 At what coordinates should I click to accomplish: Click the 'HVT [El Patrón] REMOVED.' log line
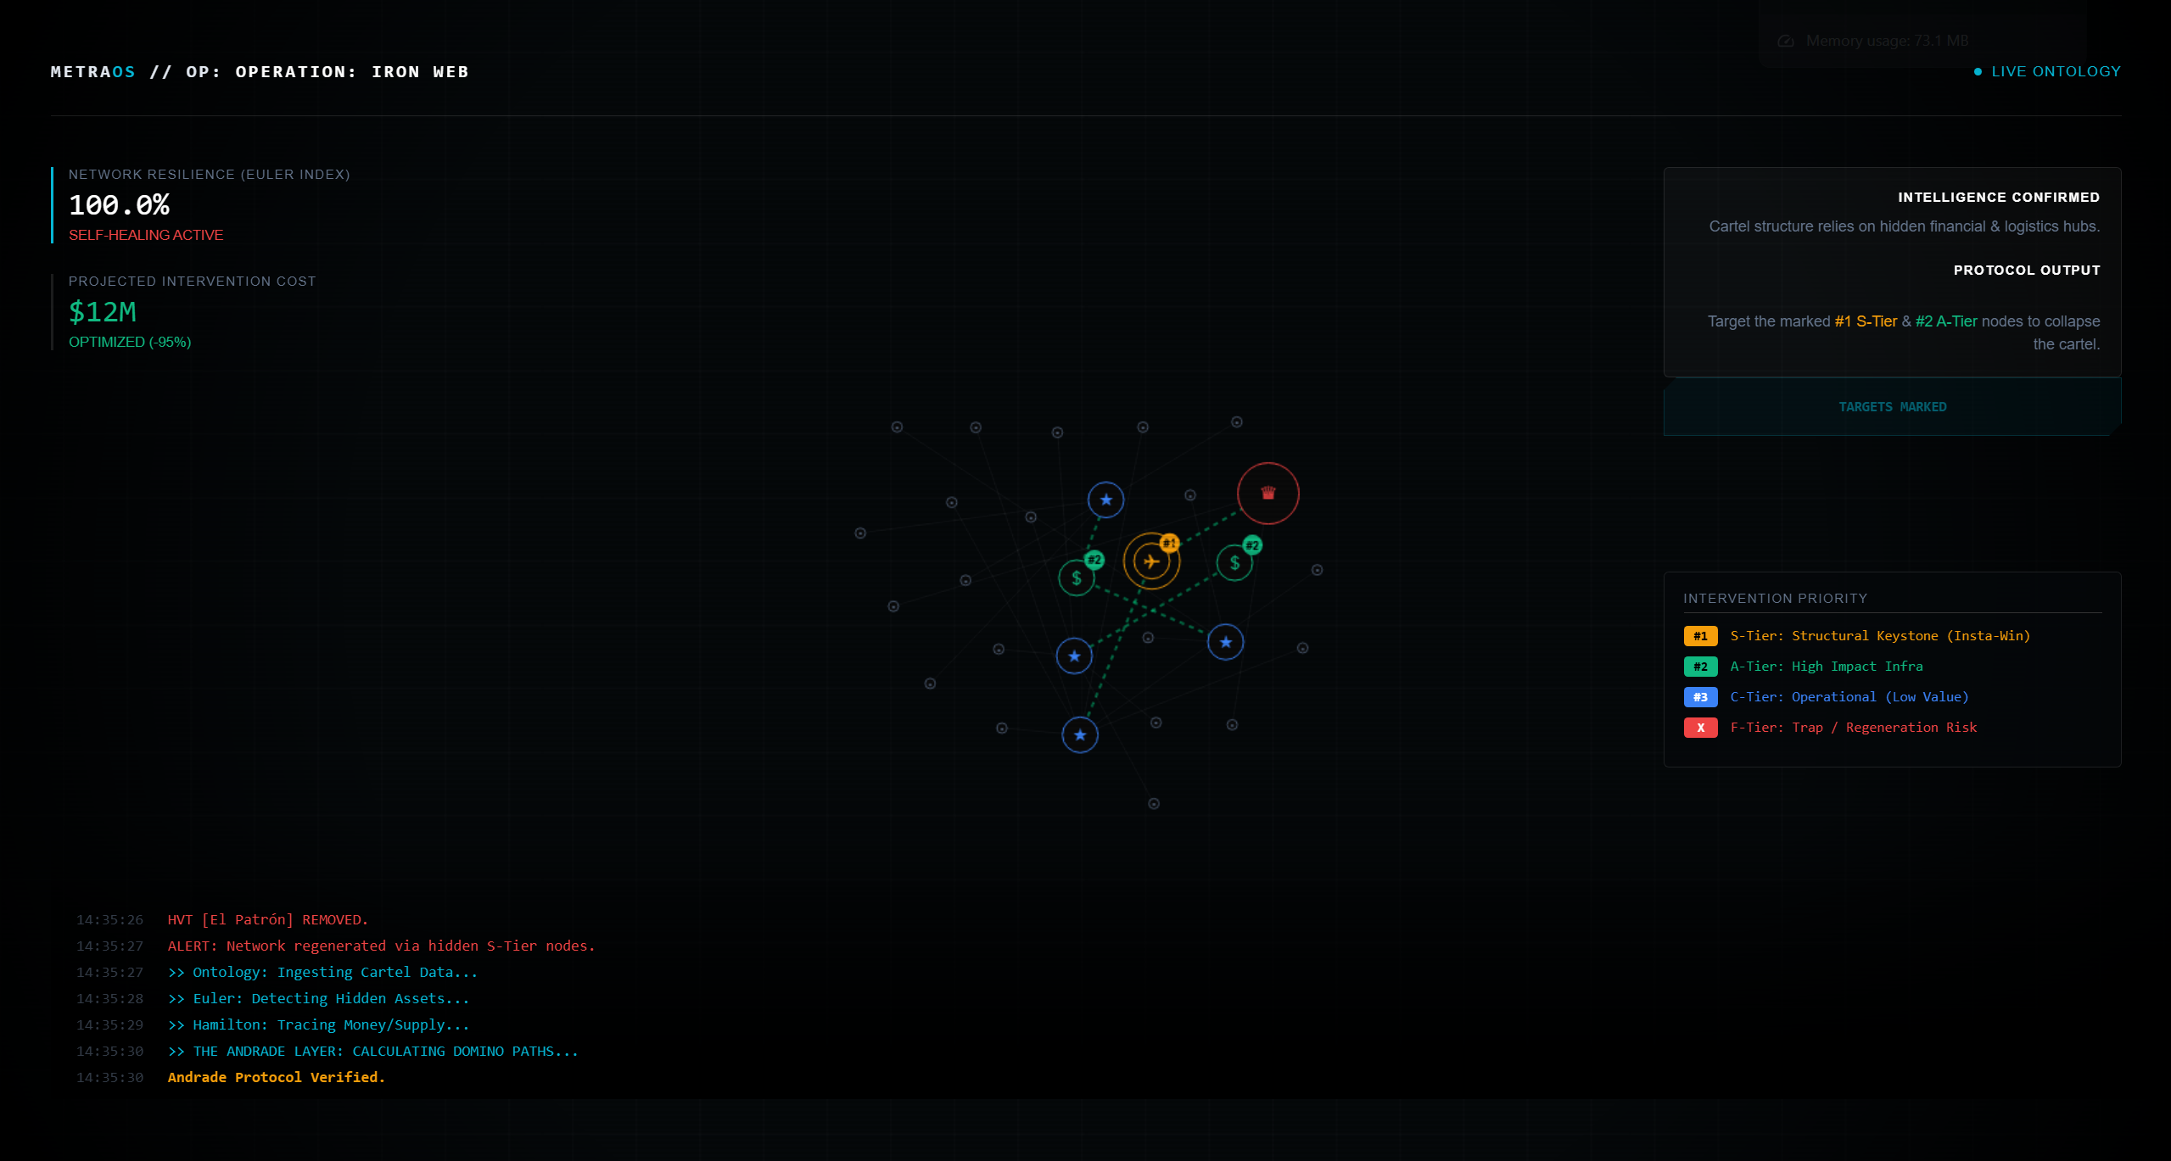pyautogui.click(x=268, y=919)
